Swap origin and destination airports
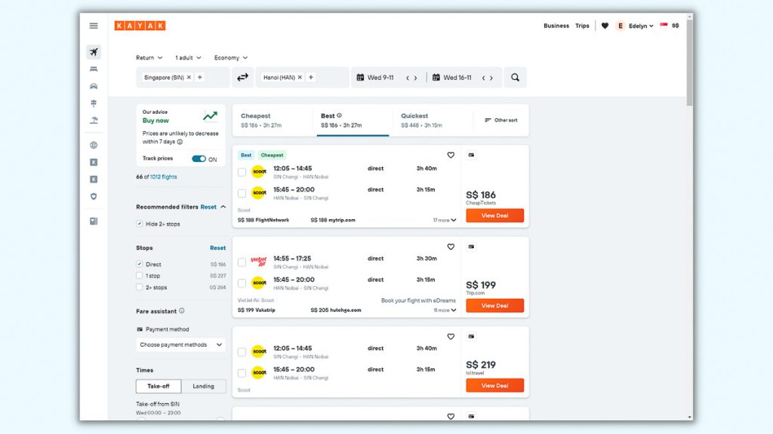Viewport: 773px width, 434px height. (x=242, y=78)
